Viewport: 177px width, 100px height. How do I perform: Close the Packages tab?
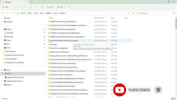tap(26, 2)
